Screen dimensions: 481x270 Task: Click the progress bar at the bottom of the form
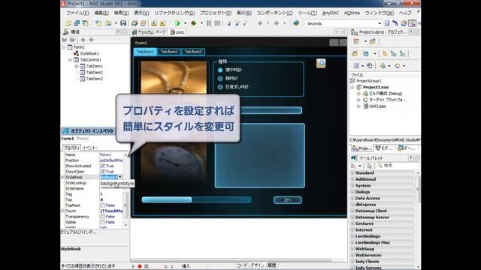click(x=197, y=200)
